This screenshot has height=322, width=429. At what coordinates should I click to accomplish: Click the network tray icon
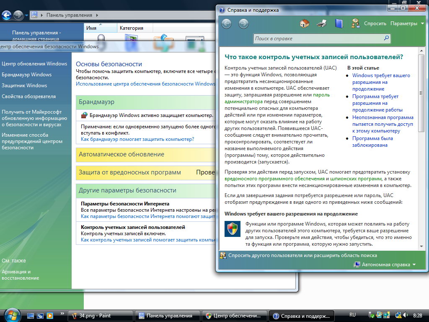point(398,315)
